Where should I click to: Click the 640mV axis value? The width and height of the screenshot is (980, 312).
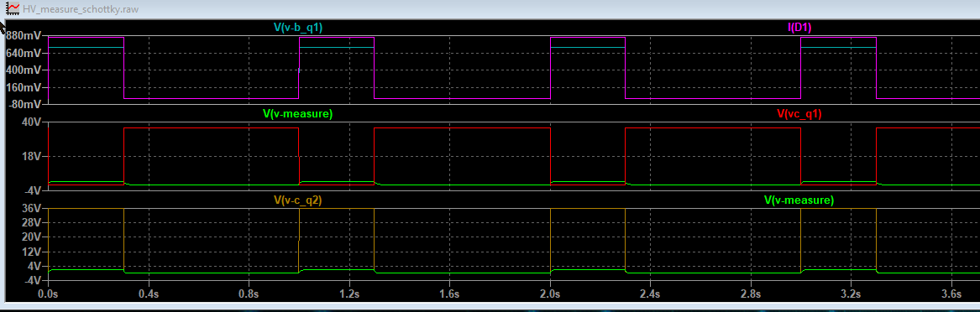[24, 54]
